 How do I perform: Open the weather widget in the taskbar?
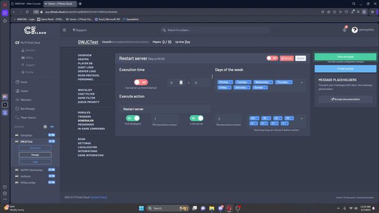[14, 208]
